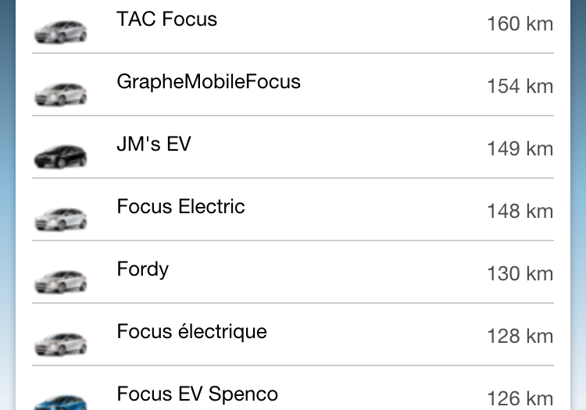Click the 148 km distance label
The image size is (586, 410).
pyautogui.click(x=520, y=212)
